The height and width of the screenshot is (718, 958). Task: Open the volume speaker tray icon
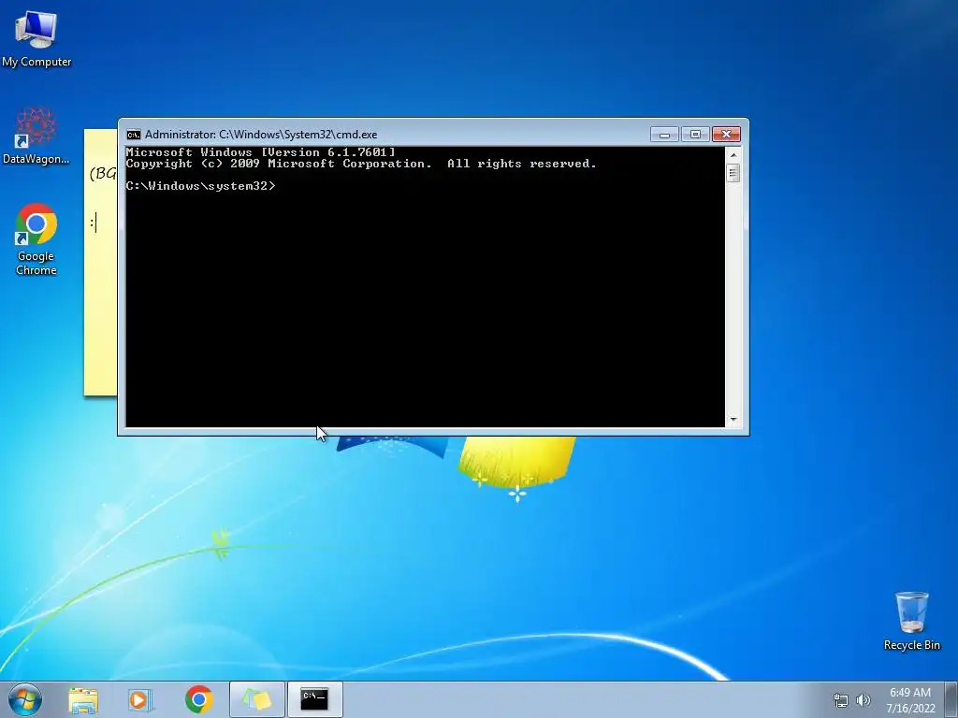(x=863, y=700)
